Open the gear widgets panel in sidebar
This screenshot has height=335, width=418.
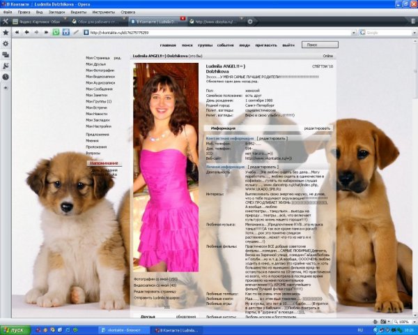pos(6,43)
